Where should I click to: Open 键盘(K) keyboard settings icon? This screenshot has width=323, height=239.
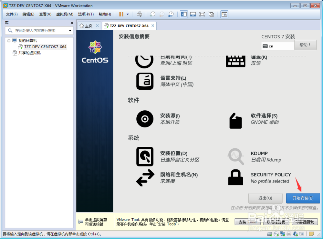click(235, 61)
